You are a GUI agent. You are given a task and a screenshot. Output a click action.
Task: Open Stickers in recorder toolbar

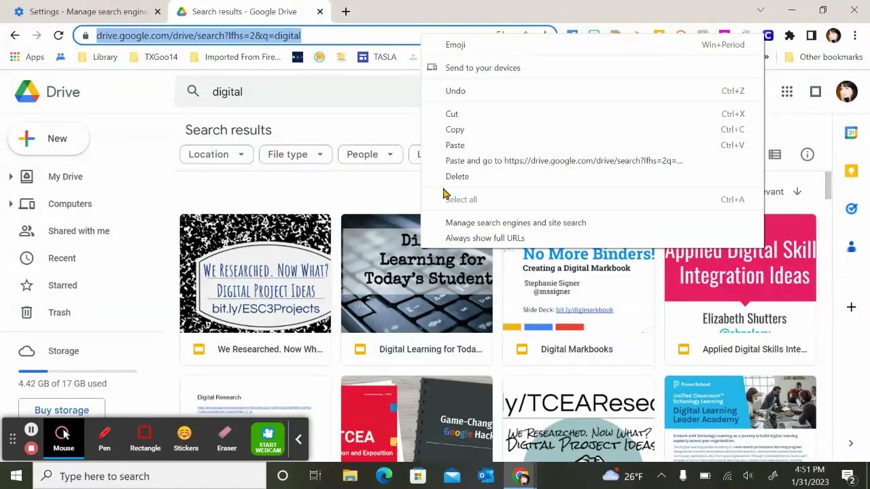point(186,439)
